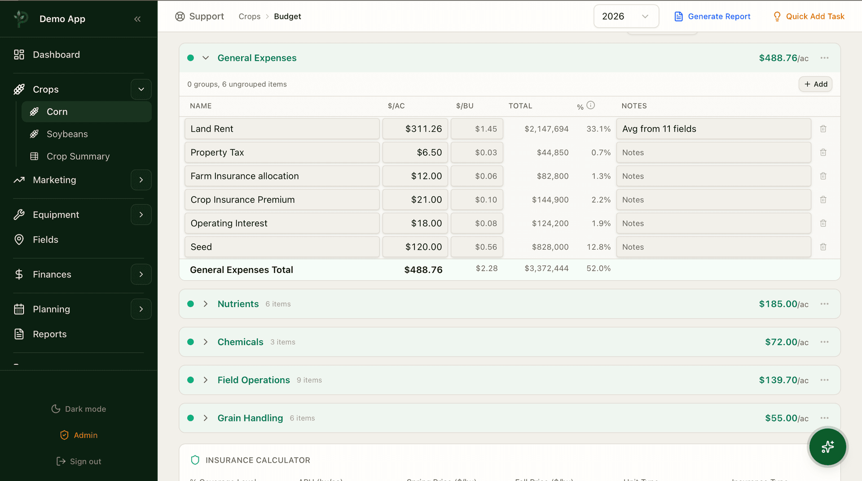Toggle the green status dot for Nutrients
The width and height of the screenshot is (862, 481).
tap(190, 303)
